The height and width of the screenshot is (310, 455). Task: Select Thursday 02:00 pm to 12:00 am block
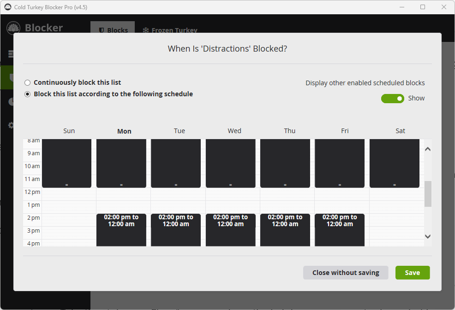(285, 230)
